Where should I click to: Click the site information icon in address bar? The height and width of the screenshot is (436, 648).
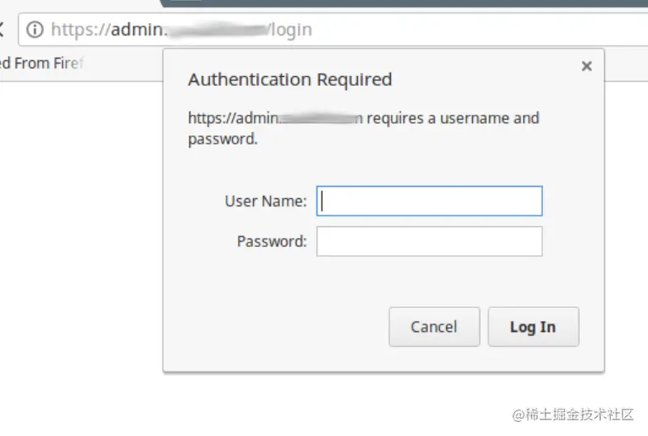(x=35, y=31)
